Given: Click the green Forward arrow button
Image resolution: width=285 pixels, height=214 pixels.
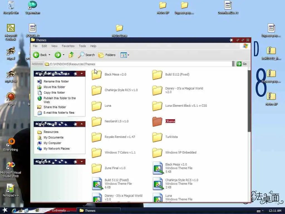Looking at the screenshot, I should pos(58,55).
